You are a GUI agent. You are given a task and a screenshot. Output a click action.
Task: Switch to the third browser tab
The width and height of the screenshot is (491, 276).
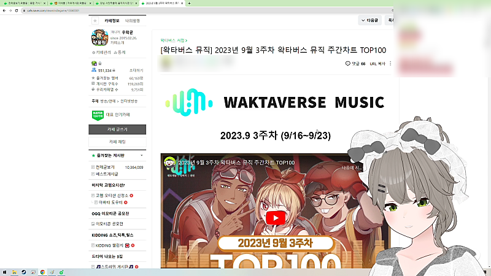point(115,3)
